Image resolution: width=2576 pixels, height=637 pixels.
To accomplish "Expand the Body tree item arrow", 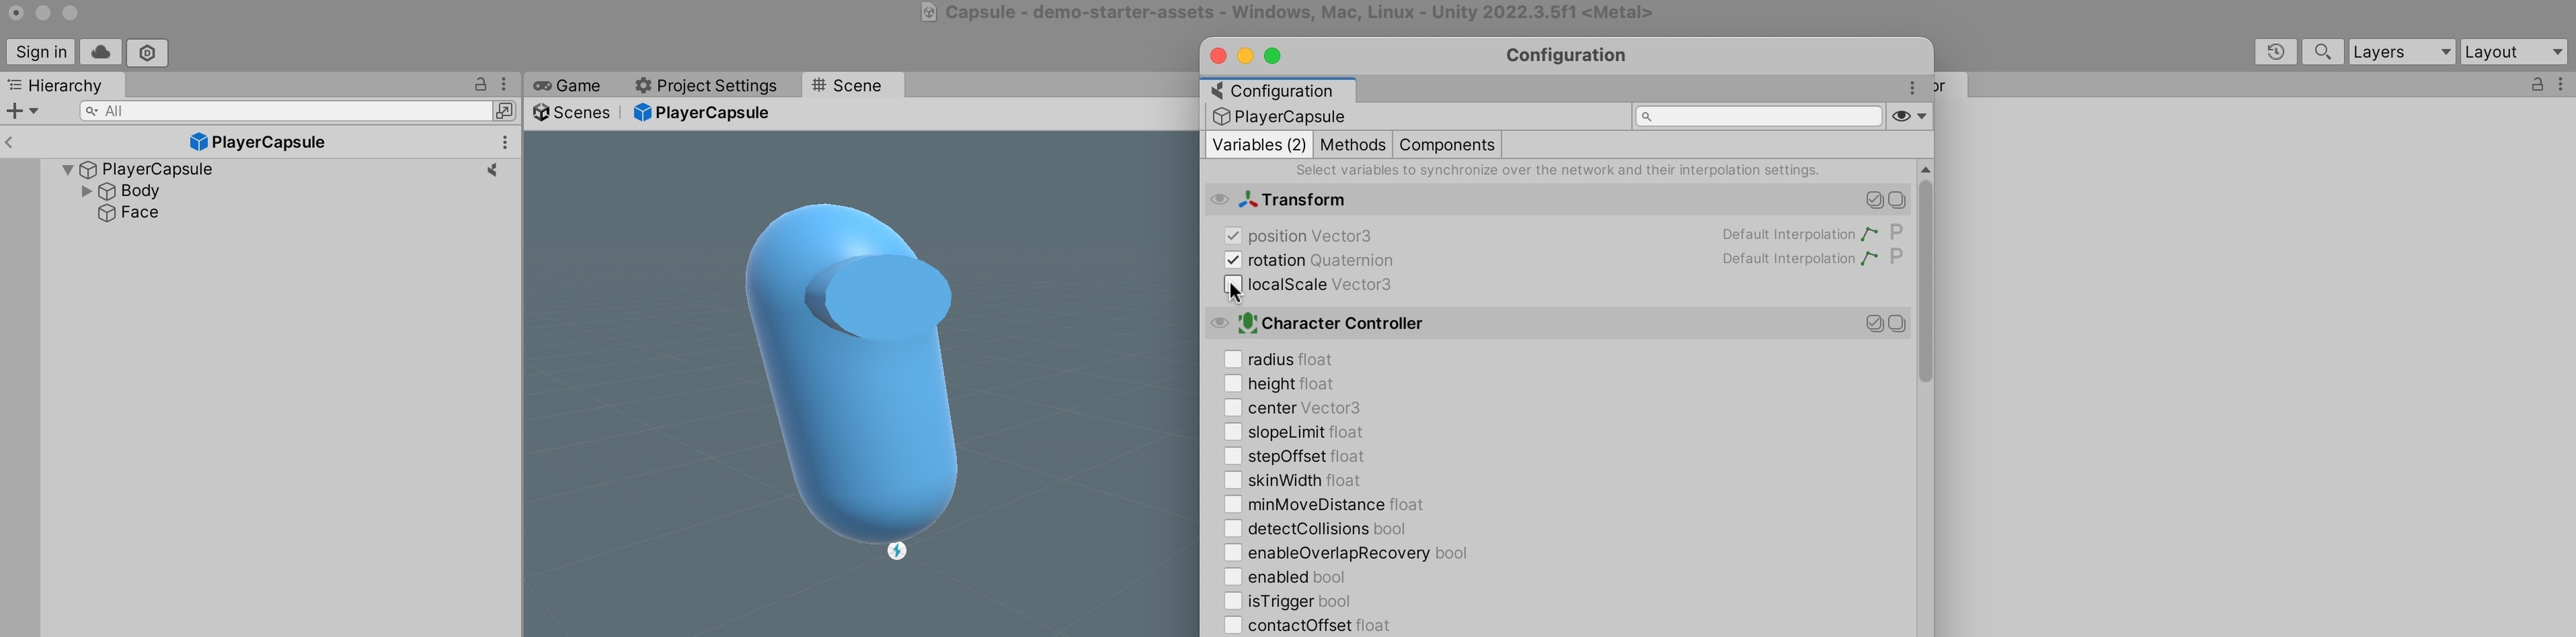I will [x=87, y=191].
